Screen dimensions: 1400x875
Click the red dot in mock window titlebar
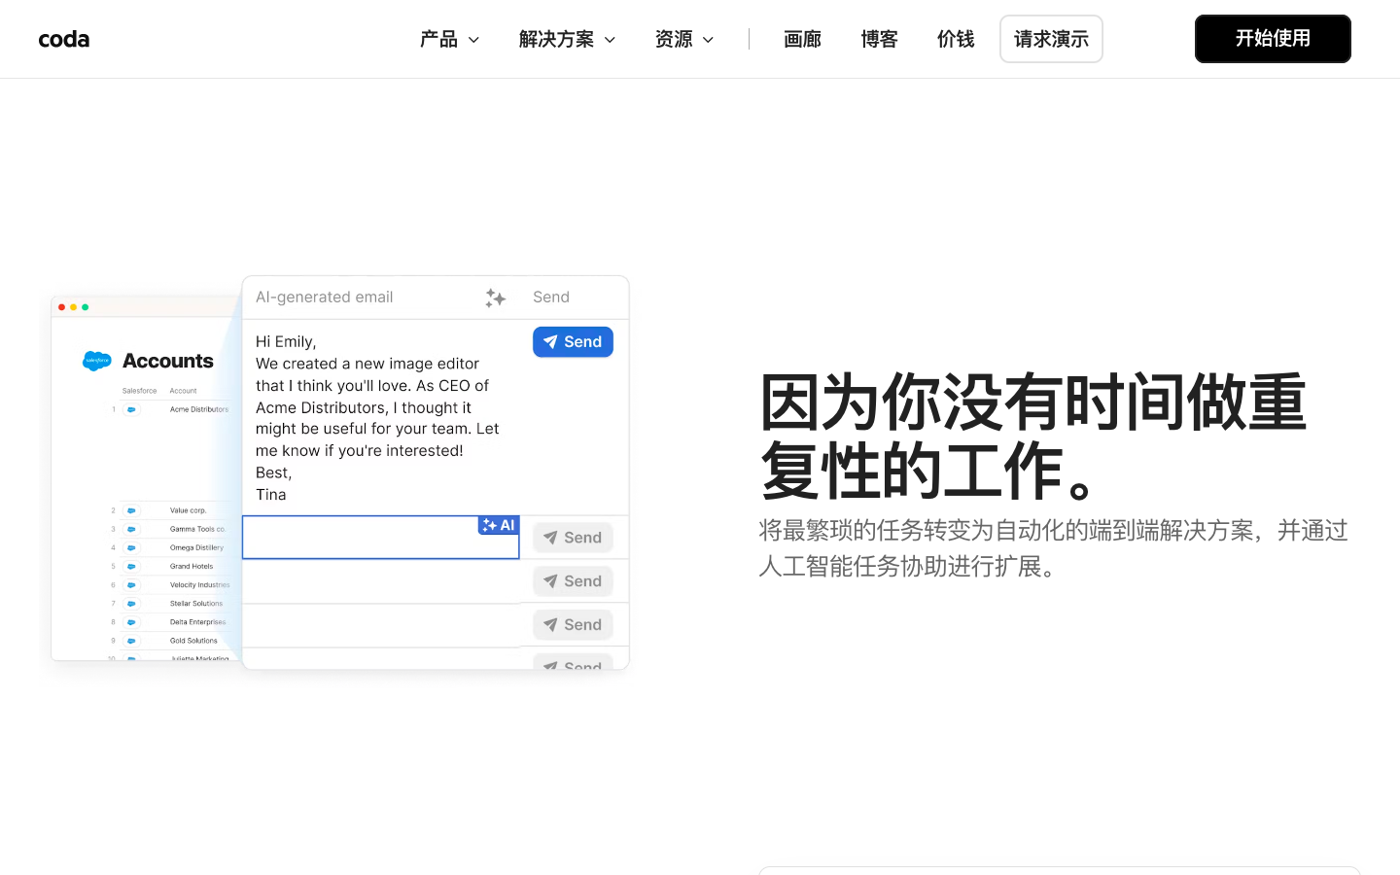[61, 307]
